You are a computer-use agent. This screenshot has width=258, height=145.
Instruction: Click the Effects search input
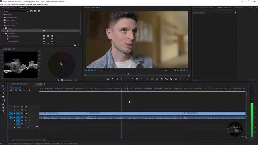pos(15,11)
